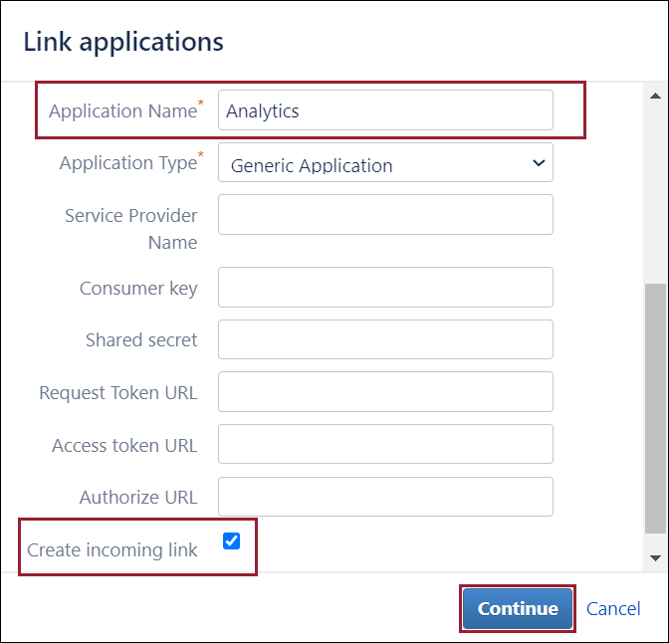The image size is (669, 643).
Task: Select the Shared secret input box
Action: click(385, 339)
